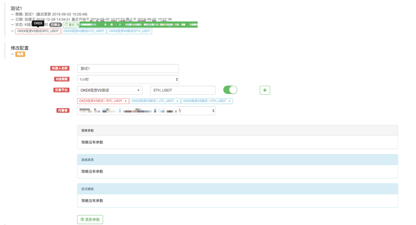The height and width of the screenshot is (225, 416).
Task: Click the 画线类库 panel header
Action: click(237, 160)
